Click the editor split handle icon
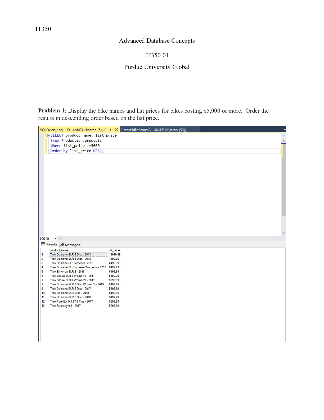 (x=284, y=135)
